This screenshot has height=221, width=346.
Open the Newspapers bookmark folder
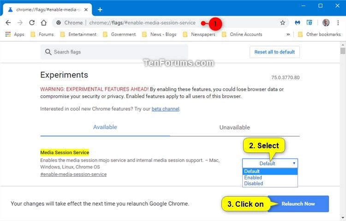click(x=199, y=35)
